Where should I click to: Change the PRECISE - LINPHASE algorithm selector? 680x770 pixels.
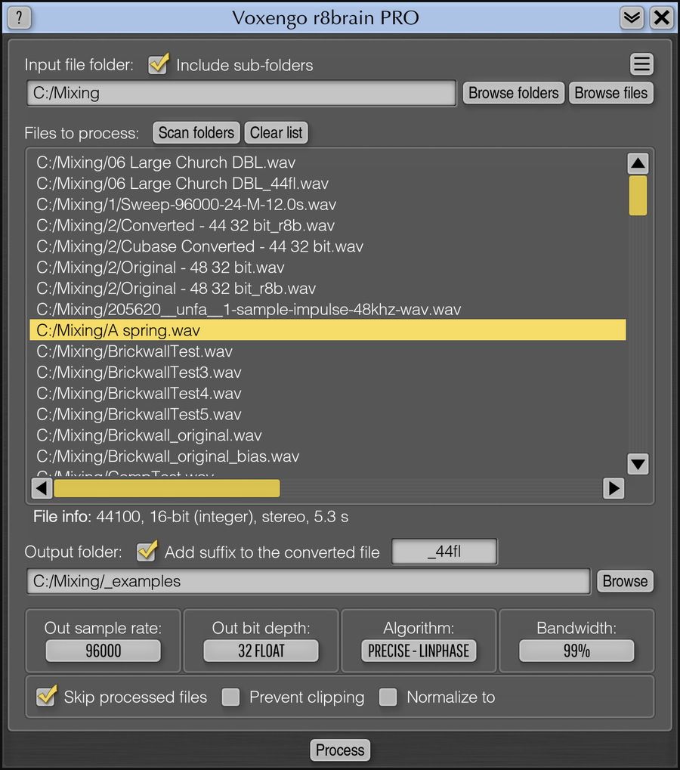tap(419, 651)
